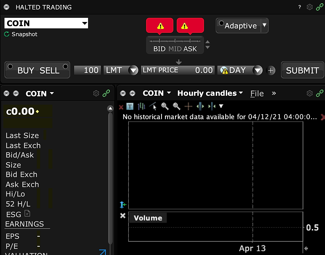Click the plus button next to DAY
This screenshot has width=325, height=255.
270,70
